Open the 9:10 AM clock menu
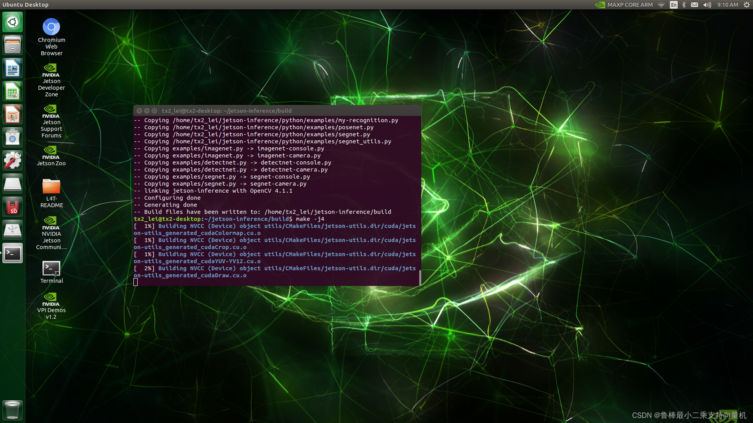 (x=728, y=5)
